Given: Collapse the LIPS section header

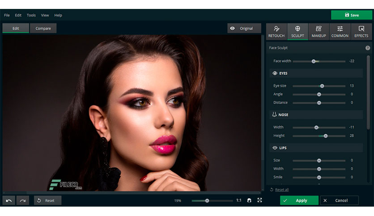Looking at the screenshot, I should coord(316,148).
